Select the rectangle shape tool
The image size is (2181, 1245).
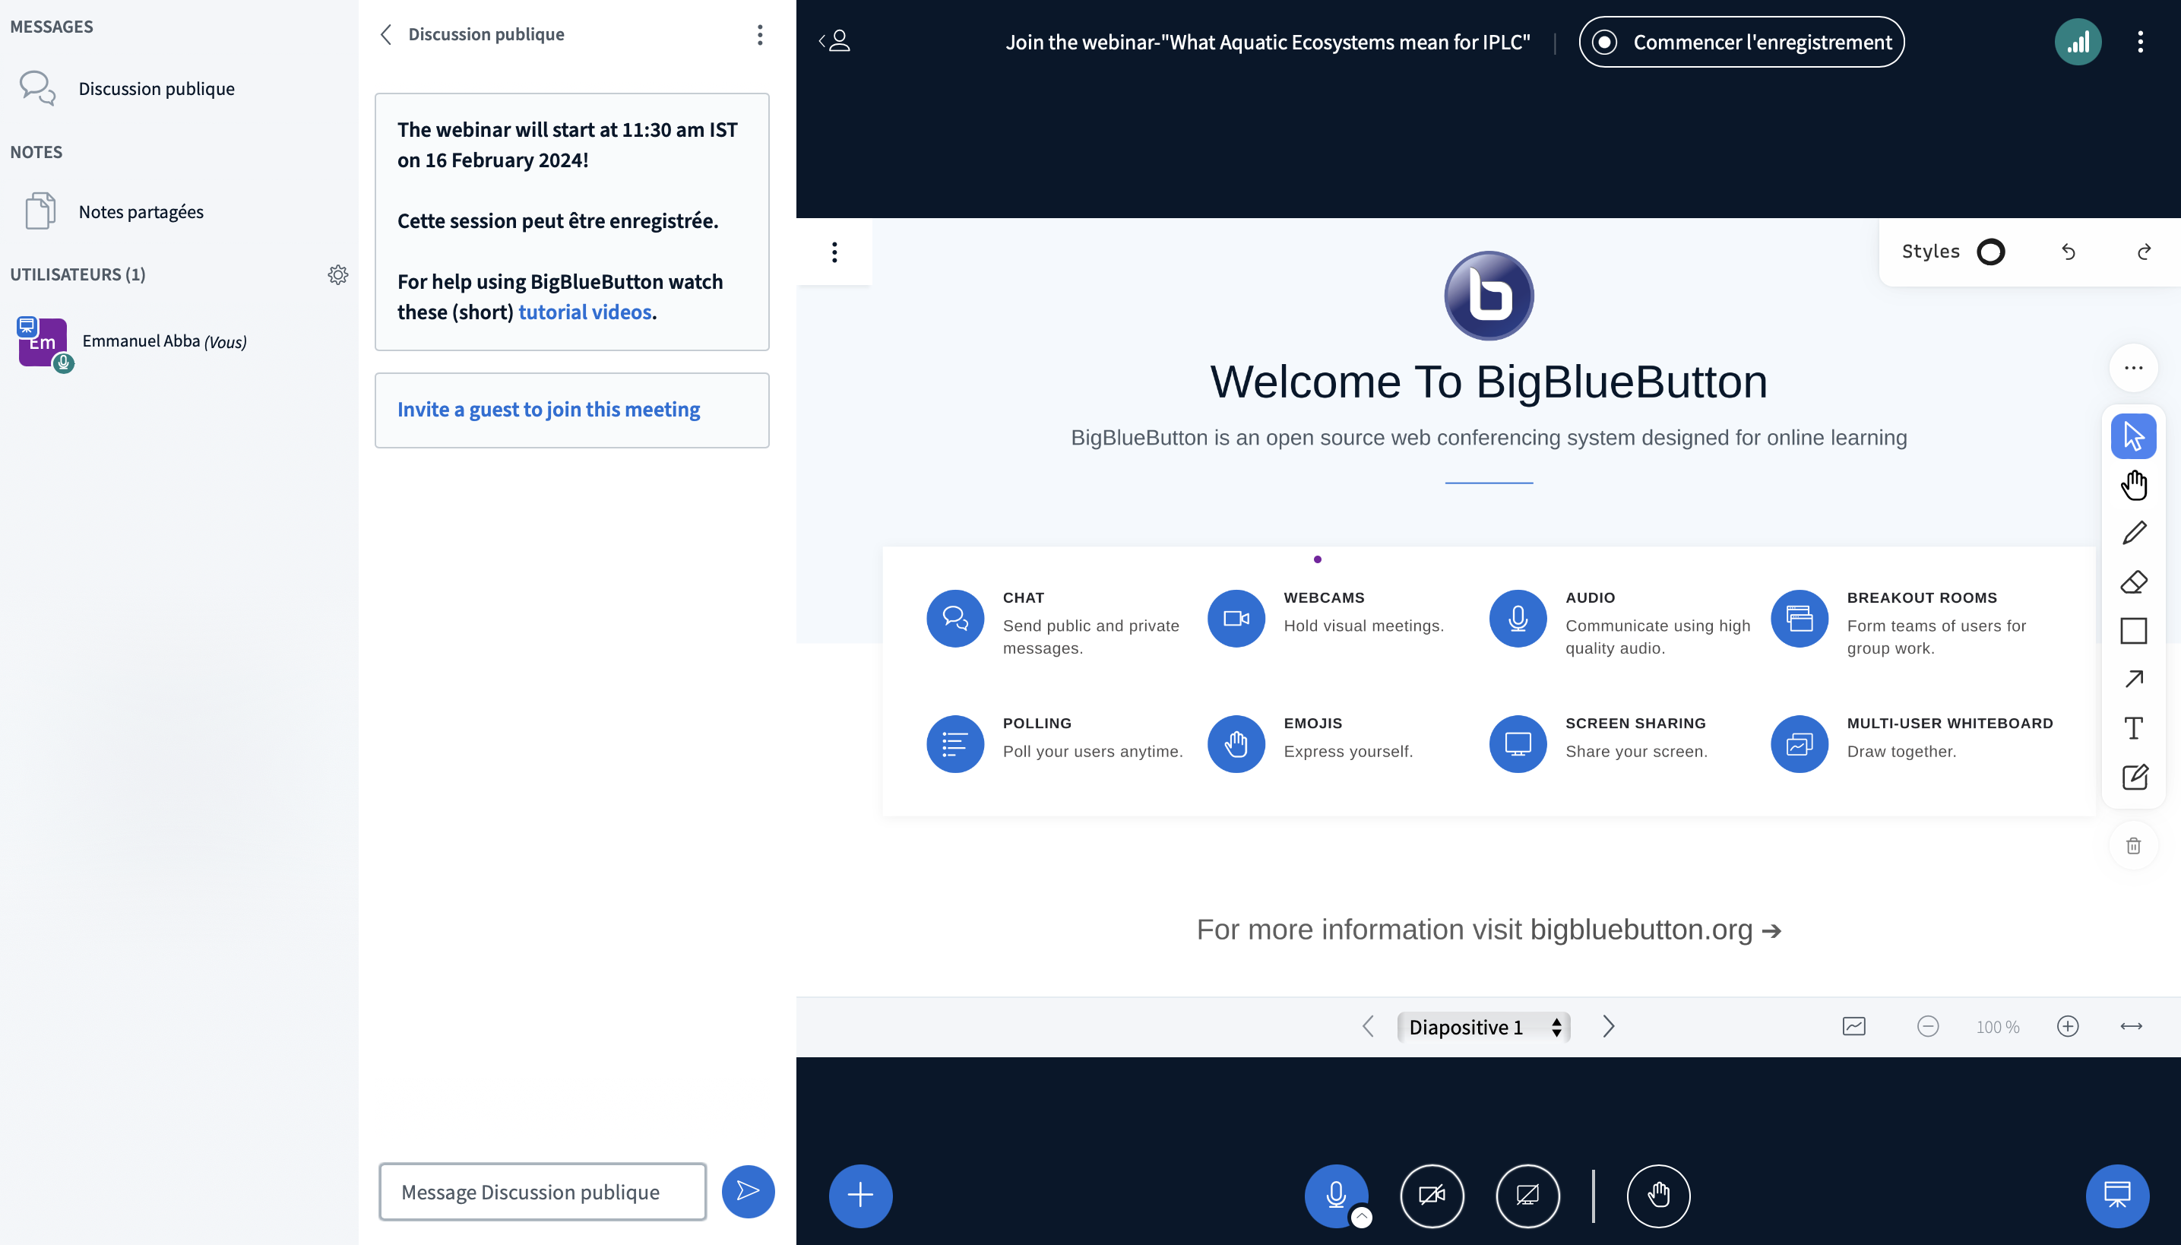pos(2133,631)
